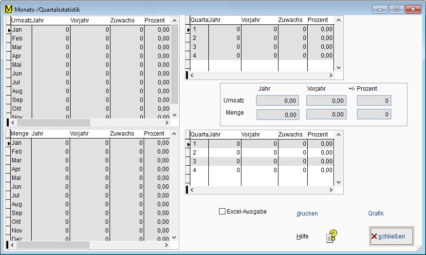Click the Hilfe question mark icon
Screen dimensions: 426x255
tap(332, 236)
